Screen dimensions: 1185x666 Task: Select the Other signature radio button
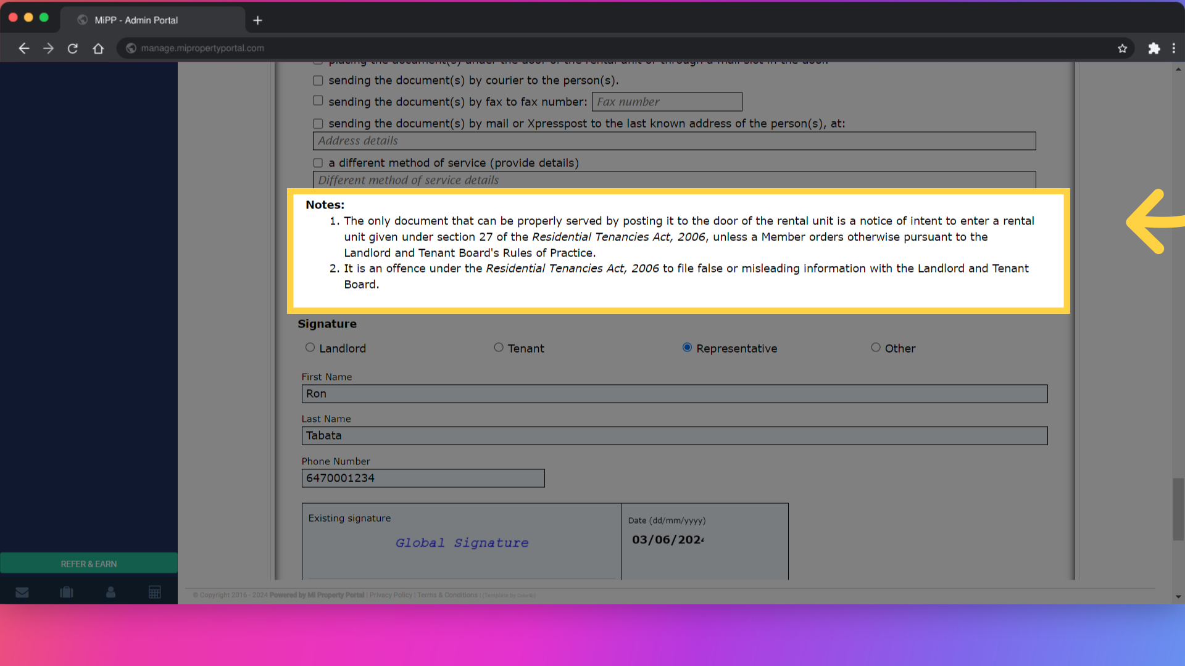tap(876, 347)
